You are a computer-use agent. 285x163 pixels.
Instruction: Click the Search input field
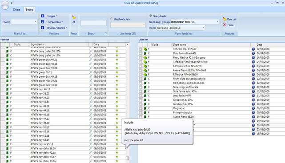pyautogui.click(x=94, y=23)
